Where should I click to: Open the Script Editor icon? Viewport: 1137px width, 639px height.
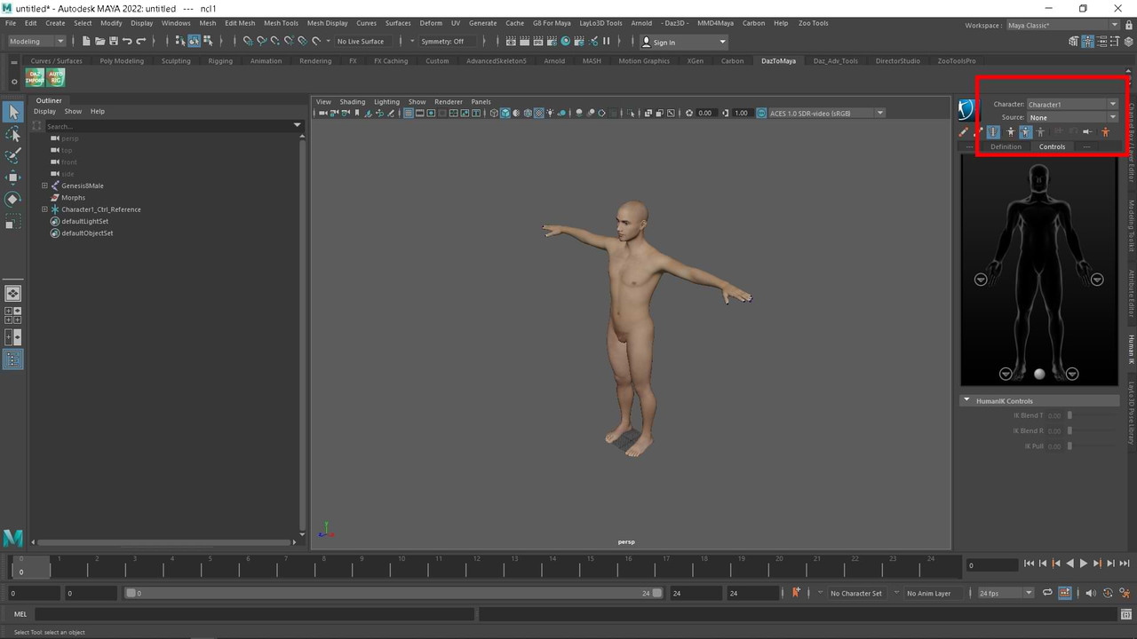coord(1125,614)
